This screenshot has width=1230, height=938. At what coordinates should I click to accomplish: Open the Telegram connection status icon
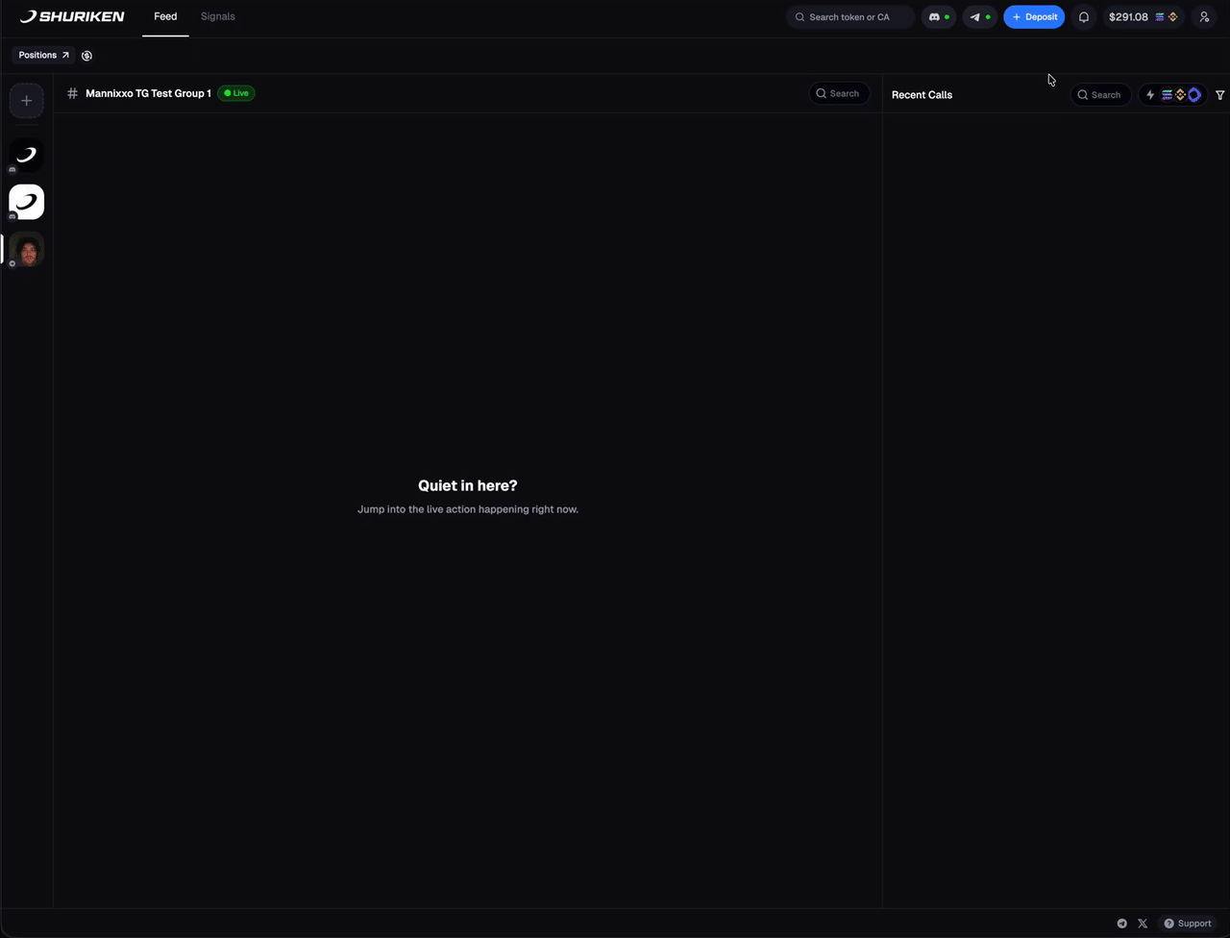(975, 16)
